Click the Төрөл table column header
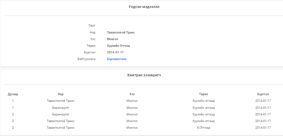 (x=203, y=94)
